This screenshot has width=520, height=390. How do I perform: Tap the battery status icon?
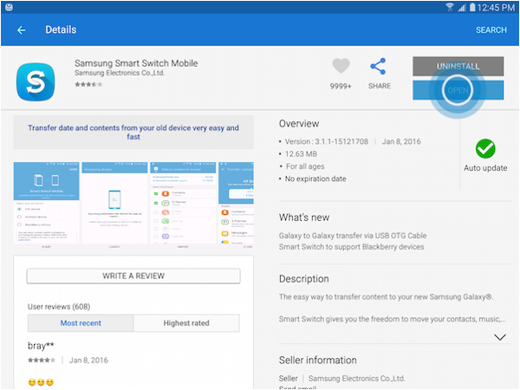click(472, 7)
